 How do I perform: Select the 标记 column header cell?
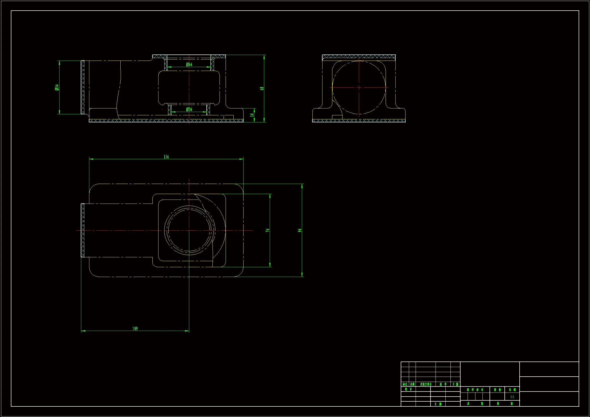pyautogui.click(x=405, y=384)
